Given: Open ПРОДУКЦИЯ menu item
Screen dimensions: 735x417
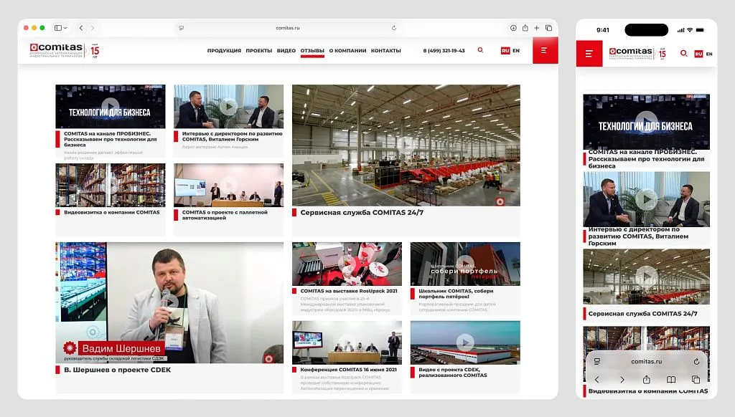Looking at the screenshot, I should 224,51.
